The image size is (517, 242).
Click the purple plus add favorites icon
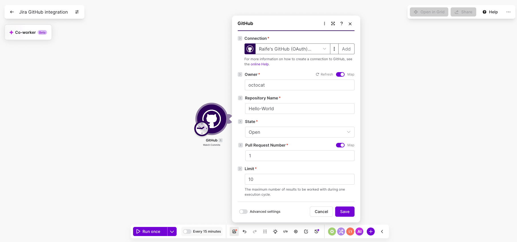(371, 231)
